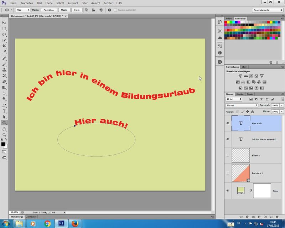Open the Normal blend mode dropdown
This screenshot has height=228, width=285.
pos(242,106)
